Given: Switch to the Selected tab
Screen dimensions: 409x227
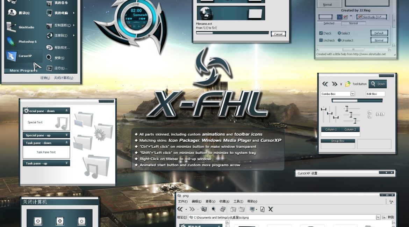Looking at the screenshot, I should 329,23.
